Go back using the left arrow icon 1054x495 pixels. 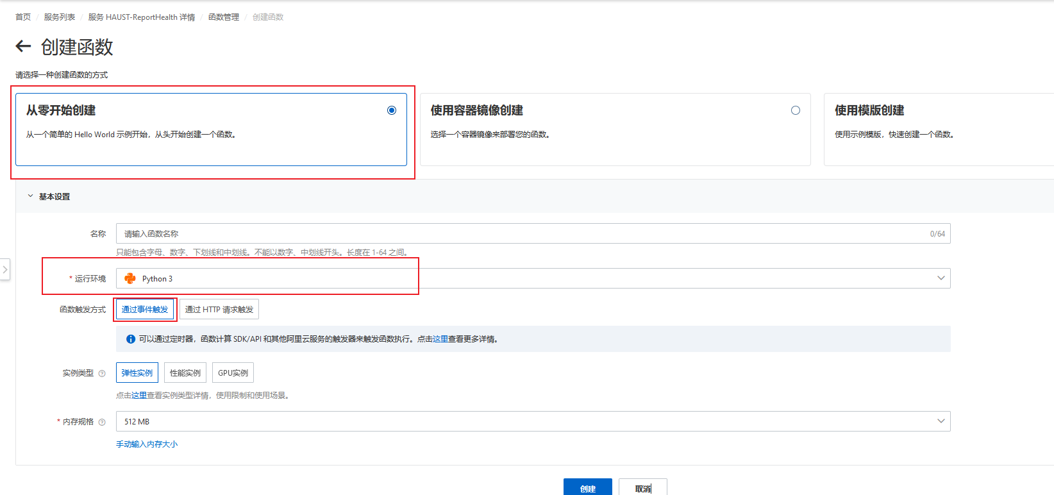pos(23,46)
